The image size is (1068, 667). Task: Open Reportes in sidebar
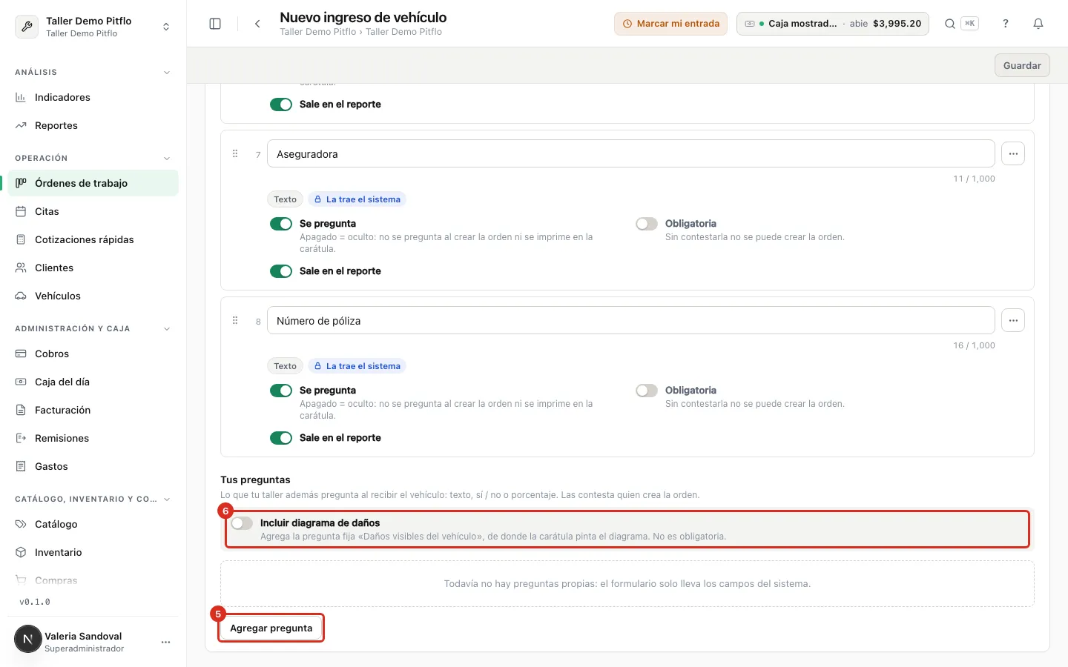[93, 125]
